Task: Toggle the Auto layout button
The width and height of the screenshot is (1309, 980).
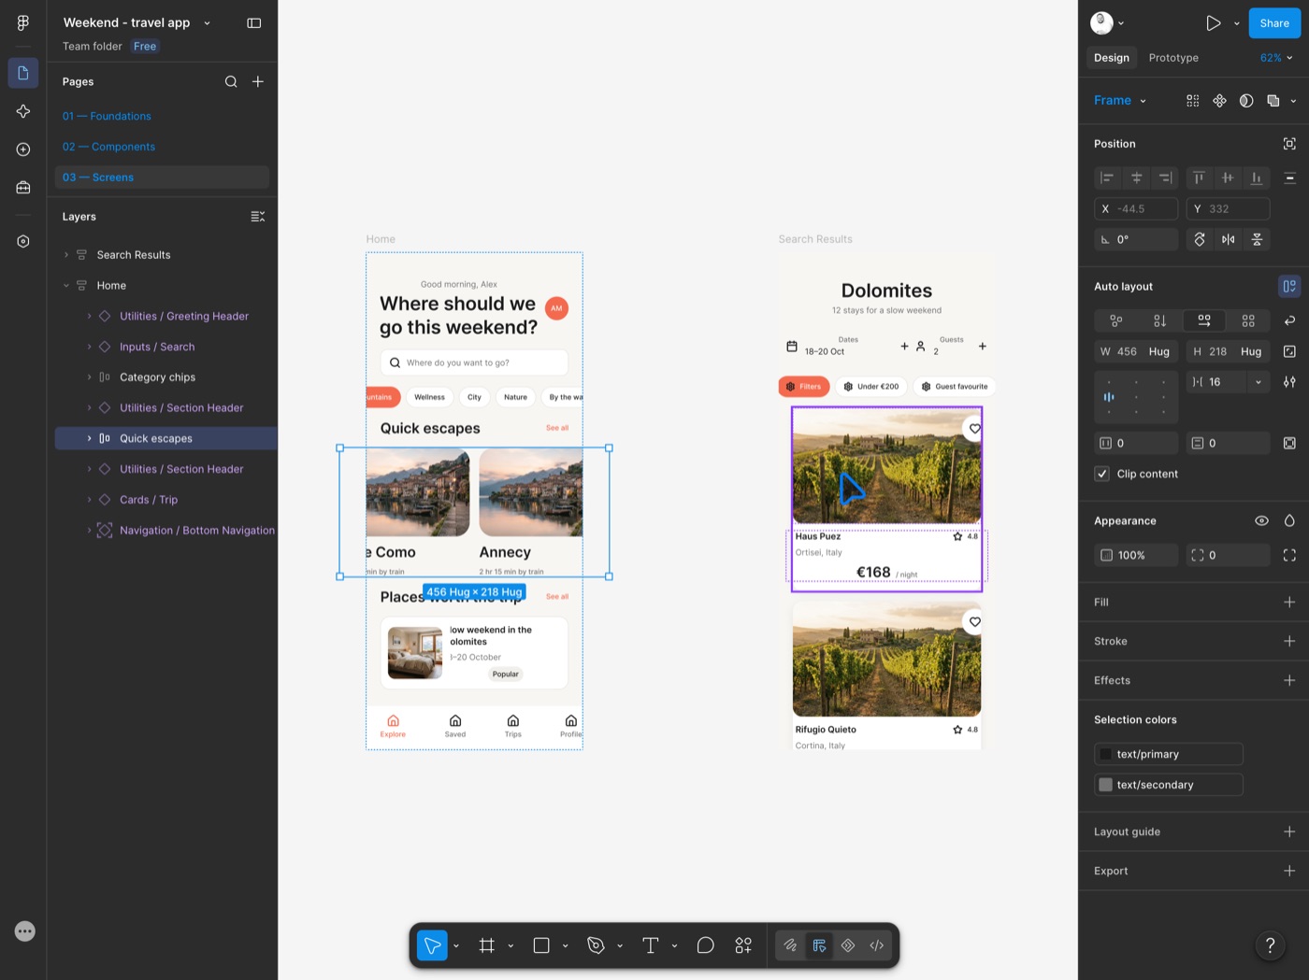Action: [x=1289, y=286]
